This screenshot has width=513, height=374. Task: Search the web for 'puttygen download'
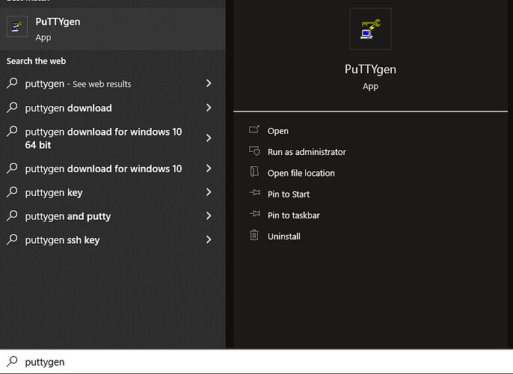coord(112,108)
